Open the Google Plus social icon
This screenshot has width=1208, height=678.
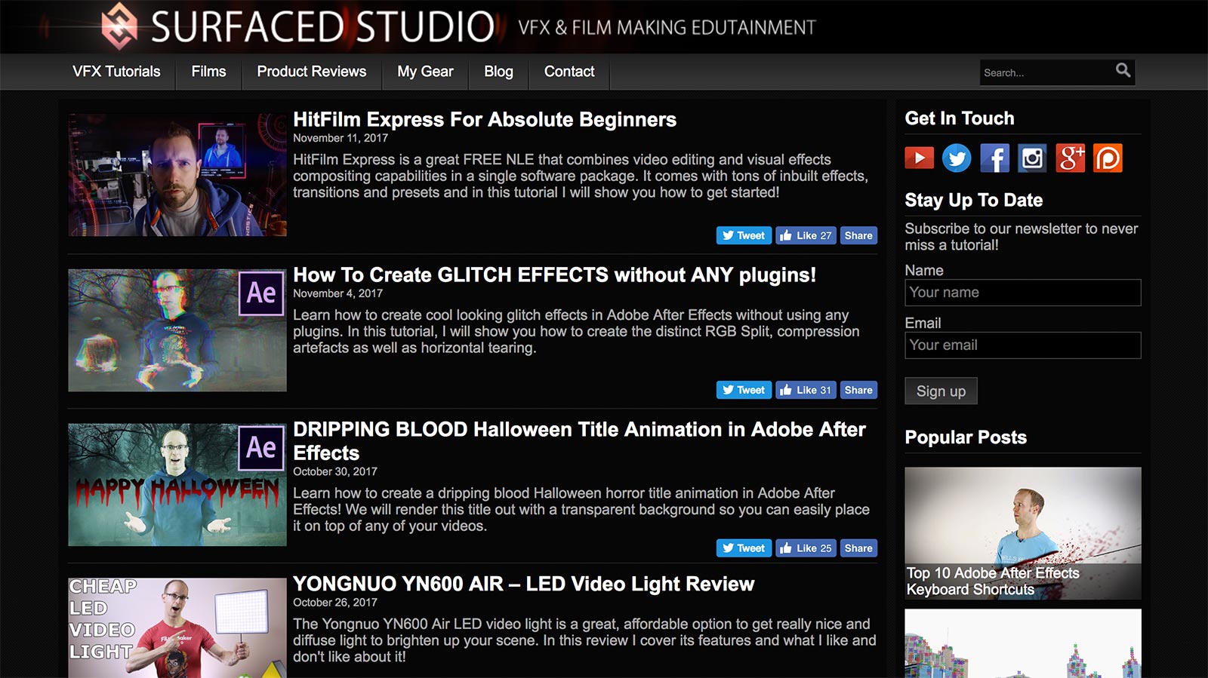(x=1070, y=158)
